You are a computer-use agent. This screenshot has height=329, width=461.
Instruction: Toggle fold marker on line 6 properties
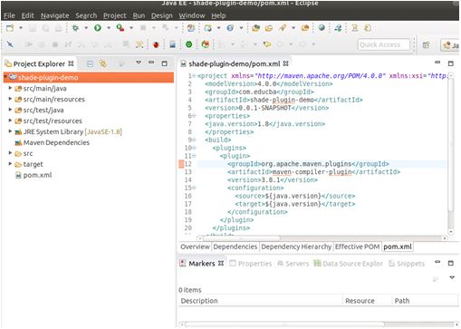194,116
